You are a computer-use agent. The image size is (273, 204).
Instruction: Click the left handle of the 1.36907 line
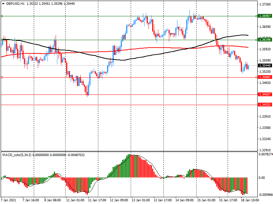tap(2, 16)
